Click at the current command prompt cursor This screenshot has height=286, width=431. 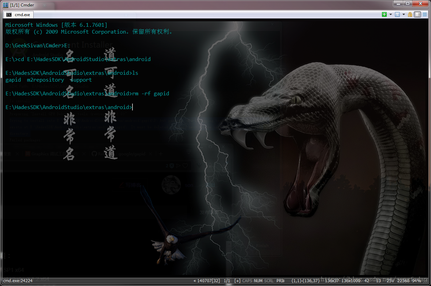click(x=132, y=107)
